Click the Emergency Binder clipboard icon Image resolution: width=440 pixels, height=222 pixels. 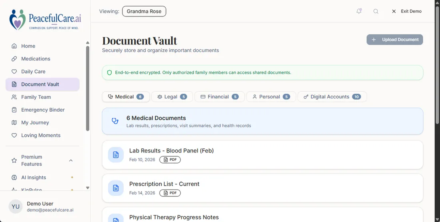coord(14,110)
